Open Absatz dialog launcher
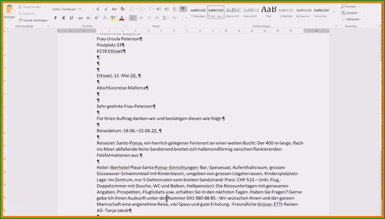The height and width of the screenshot is (219, 385). pyautogui.click(x=186, y=26)
